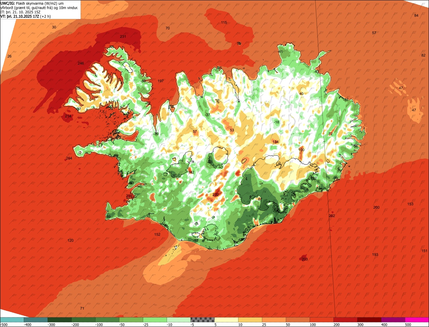Select the map value 151
The image size is (429, 327).
click(x=424, y=251)
